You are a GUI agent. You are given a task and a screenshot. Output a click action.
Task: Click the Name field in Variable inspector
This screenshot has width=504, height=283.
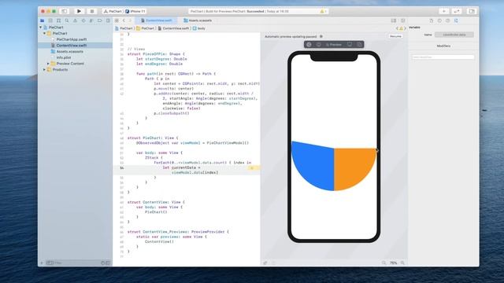[x=454, y=35]
